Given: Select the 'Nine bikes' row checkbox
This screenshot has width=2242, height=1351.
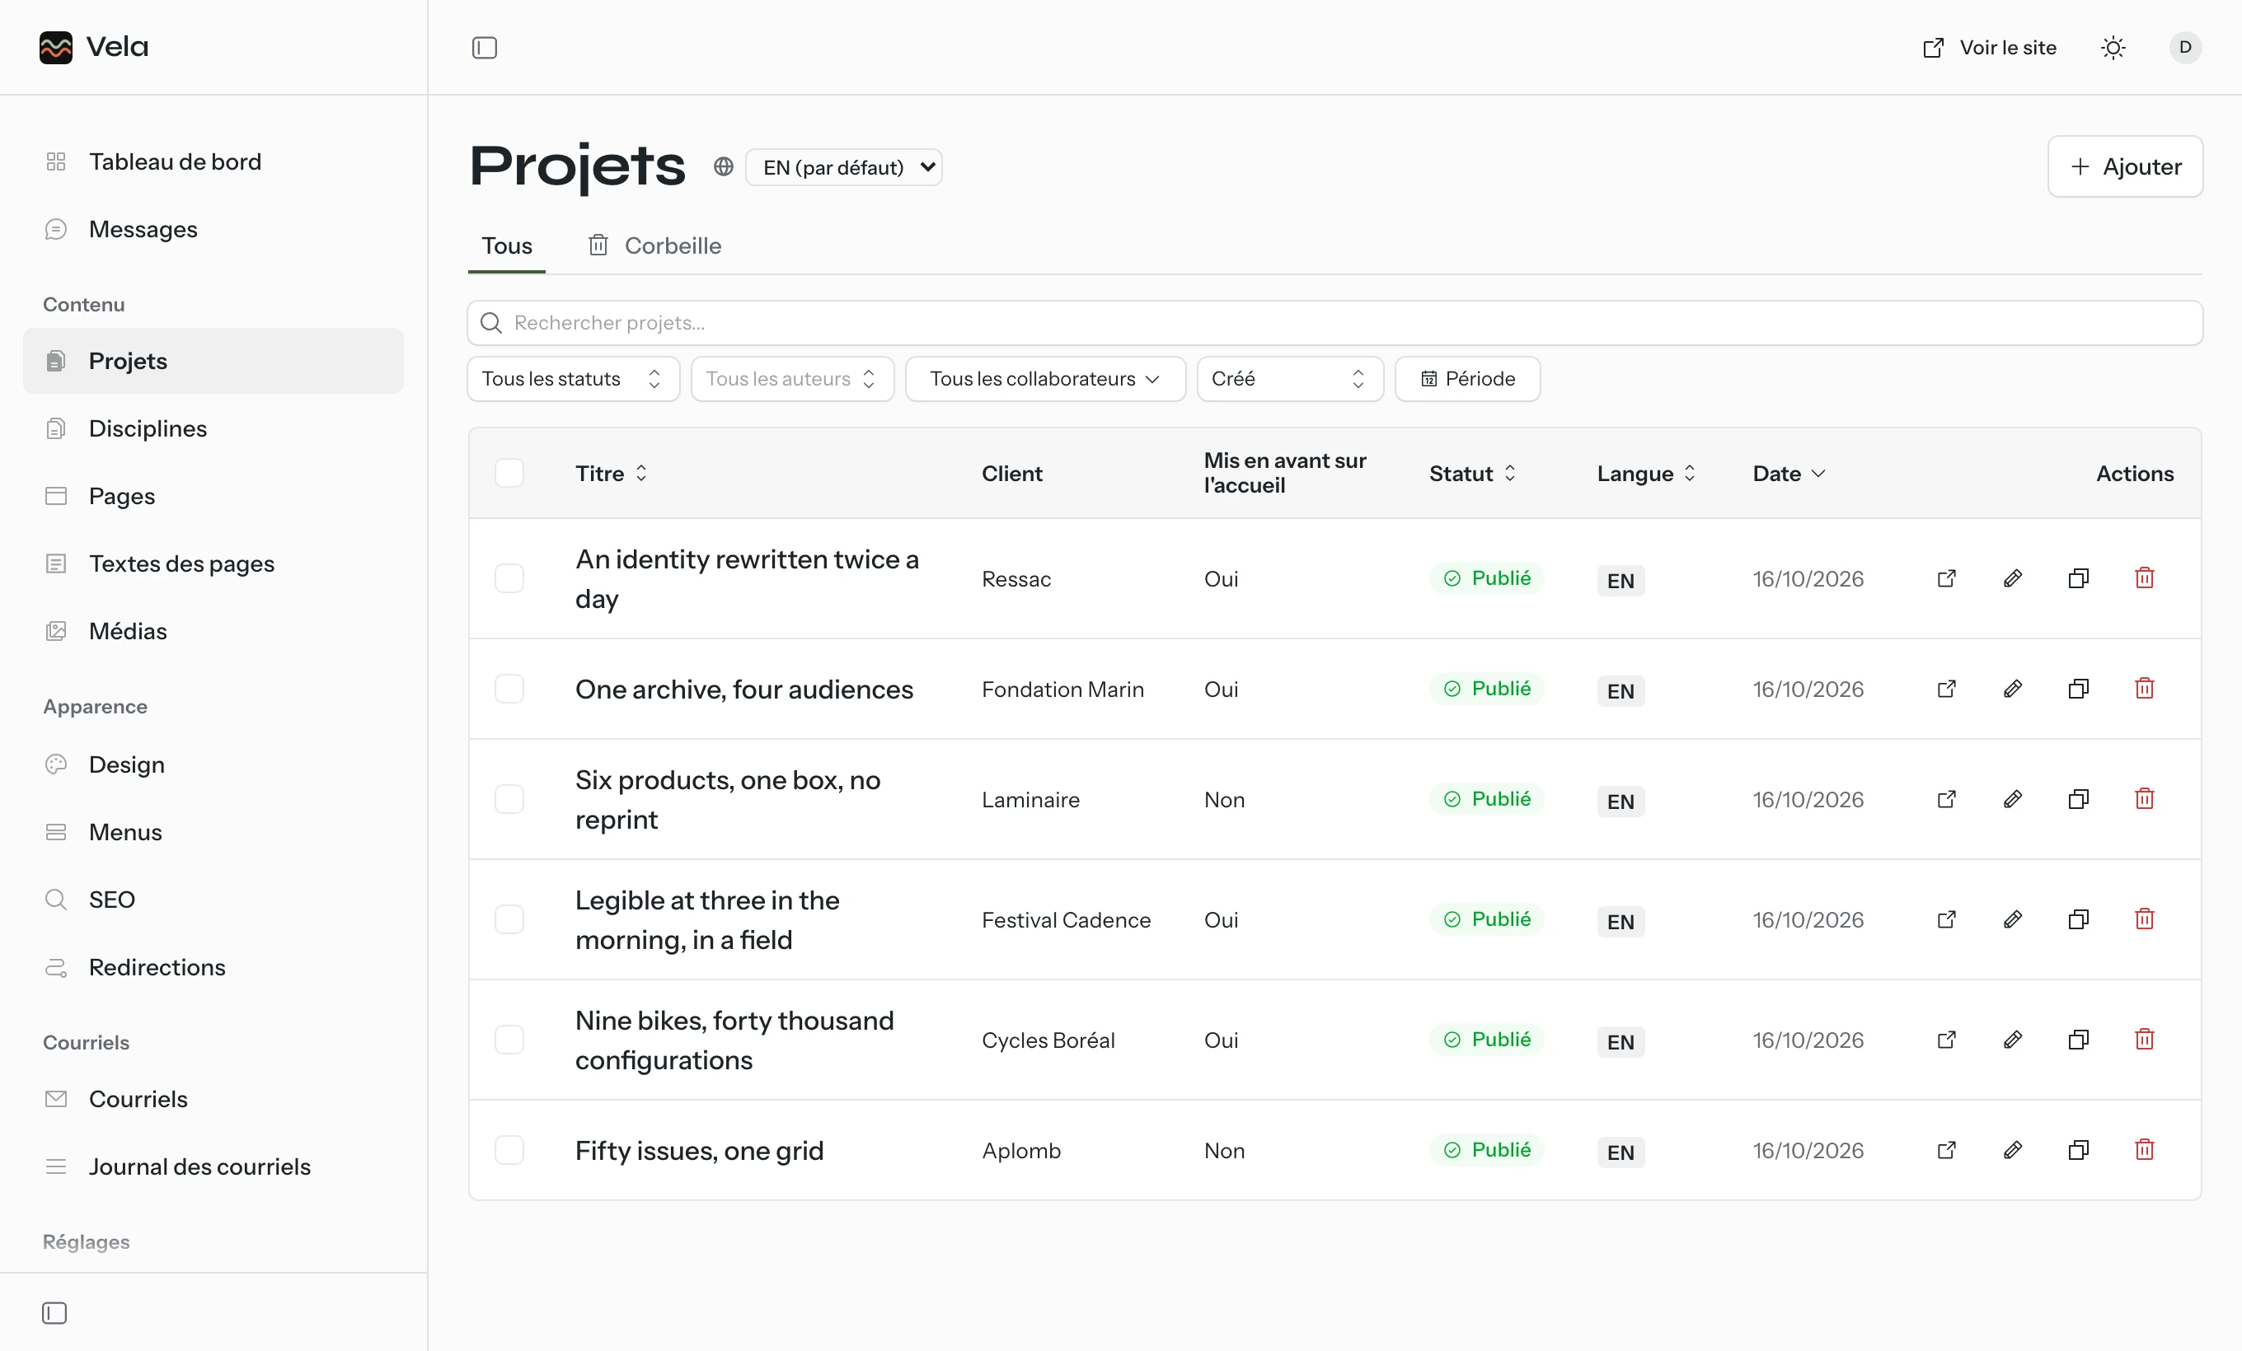Looking at the screenshot, I should click(x=509, y=1040).
